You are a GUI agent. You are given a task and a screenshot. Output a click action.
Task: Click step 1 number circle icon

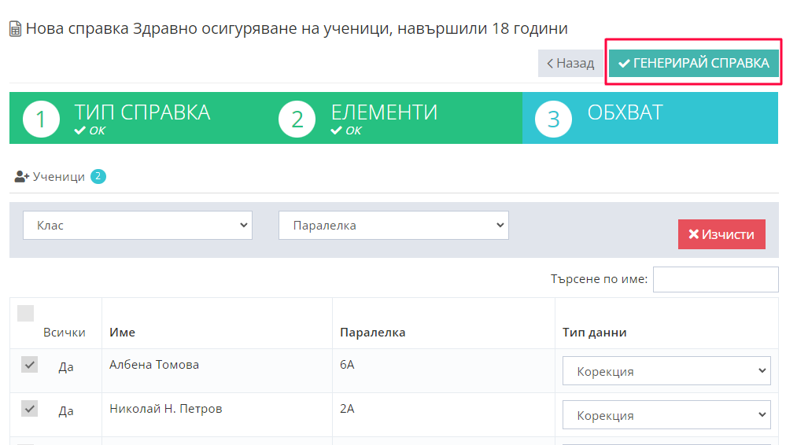tap(42, 119)
